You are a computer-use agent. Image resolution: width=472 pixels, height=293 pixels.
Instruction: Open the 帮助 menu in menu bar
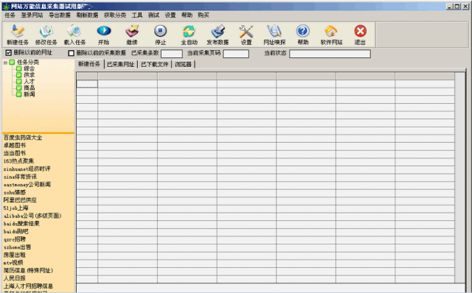(187, 15)
